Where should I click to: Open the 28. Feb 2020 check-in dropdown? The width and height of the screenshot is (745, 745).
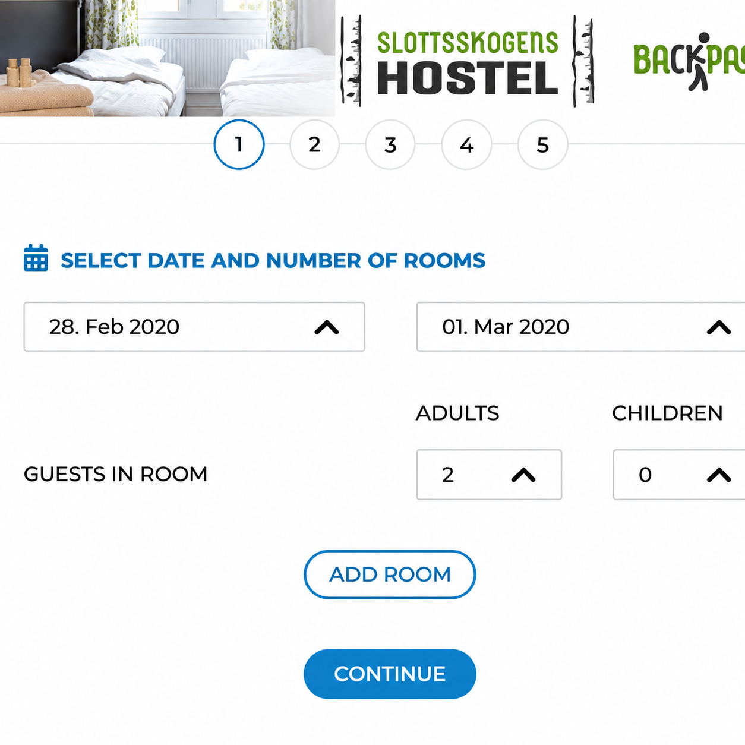[x=194, y=327]
